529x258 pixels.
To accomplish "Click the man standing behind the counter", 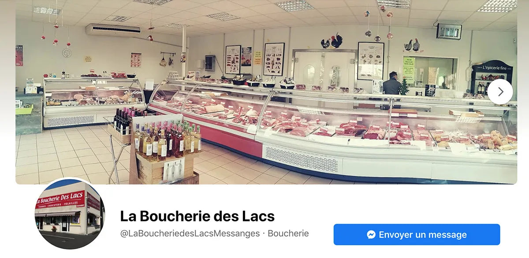I will coord(391,84).
